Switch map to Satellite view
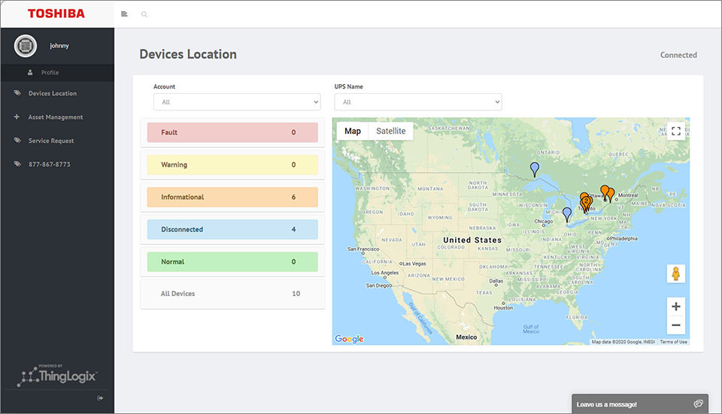Screen dimensions: 722x414 coord(391,131)
